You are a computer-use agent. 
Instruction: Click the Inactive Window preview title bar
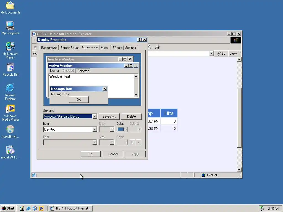[x=90, y=59]
